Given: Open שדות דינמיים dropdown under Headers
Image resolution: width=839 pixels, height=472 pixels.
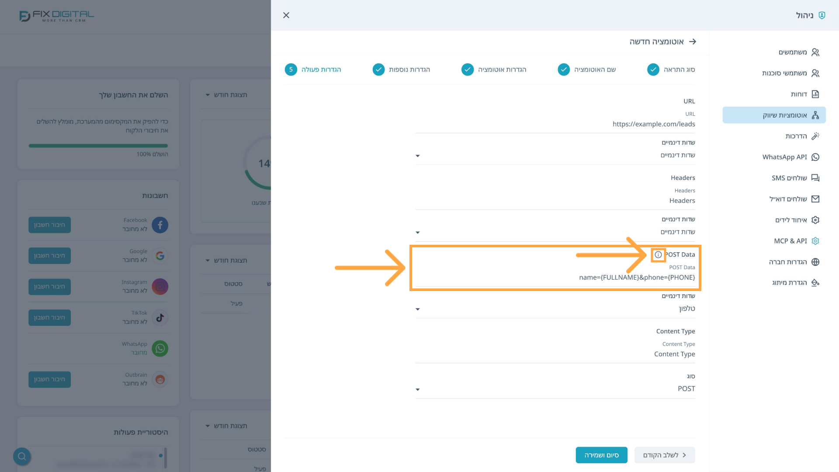Looking at the screenshot, I should 555,232.
